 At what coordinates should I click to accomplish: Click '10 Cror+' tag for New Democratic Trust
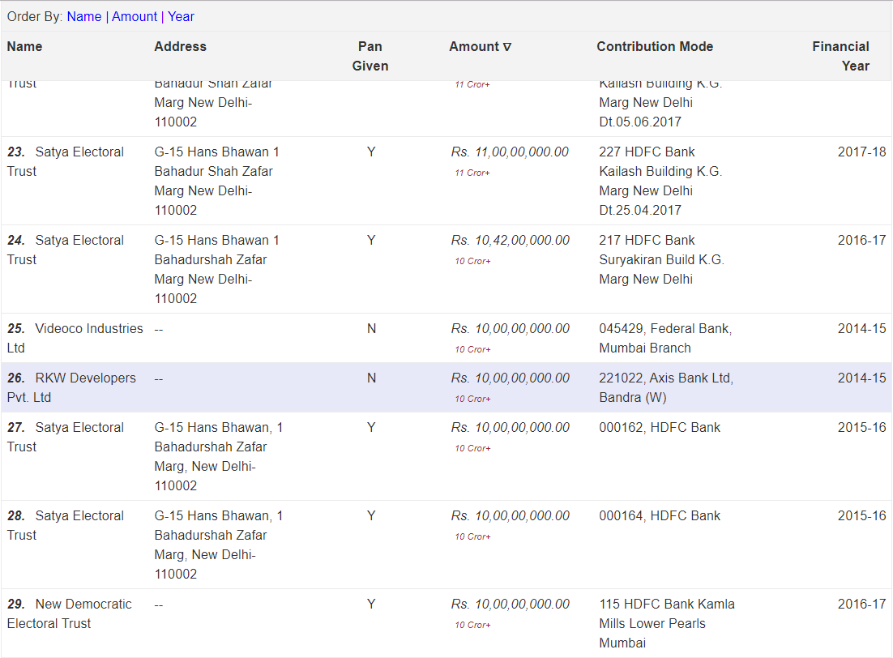472,625
